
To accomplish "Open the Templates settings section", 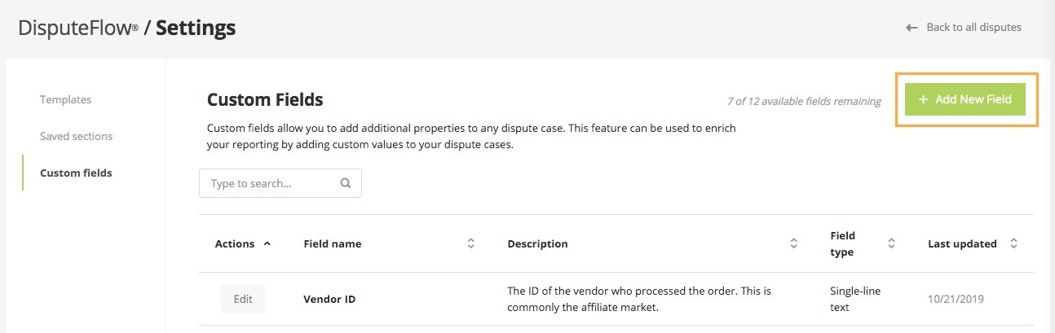I will click(65, 99).
